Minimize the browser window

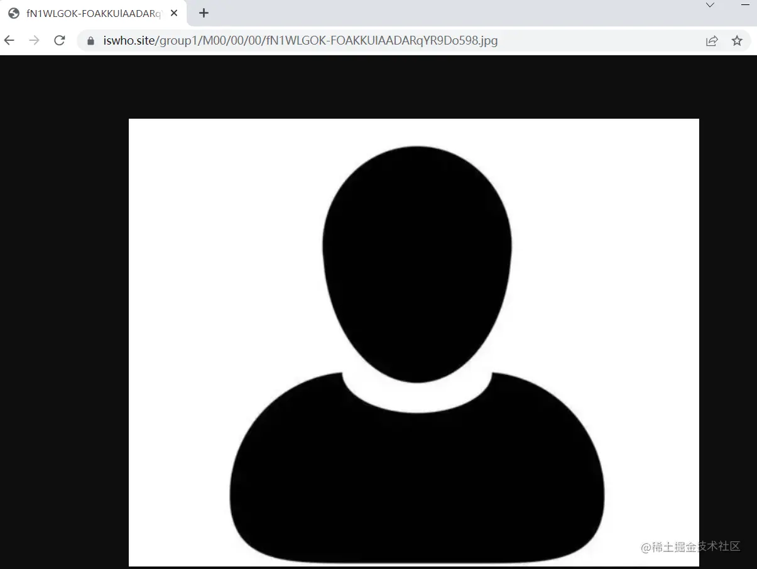[746, 5]
